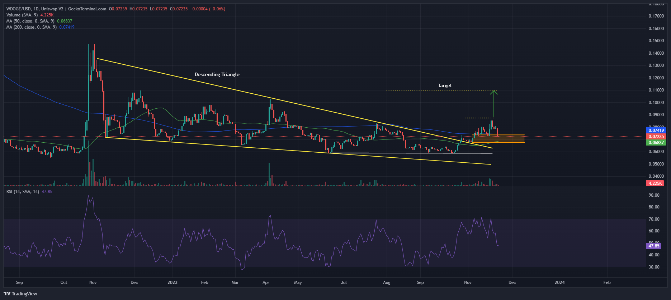Click the Jul label on time axis
Image resolution: width=671 pixels, height=300 pixels.
pos(344,282)
